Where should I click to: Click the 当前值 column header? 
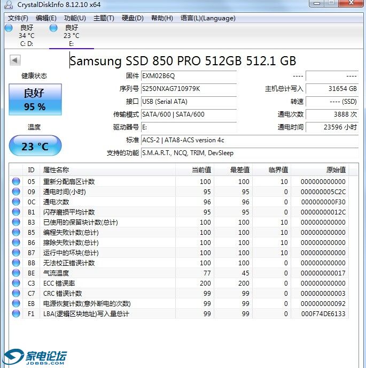point(195,170)
